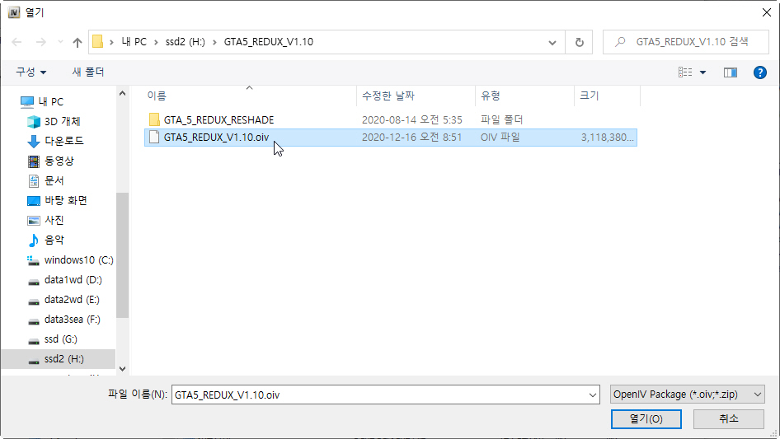Image resolution: width=780 pixels, height=439 pixels.
Task: Open '바탕 화면' in navigation pane
Action: click(66, 200)
